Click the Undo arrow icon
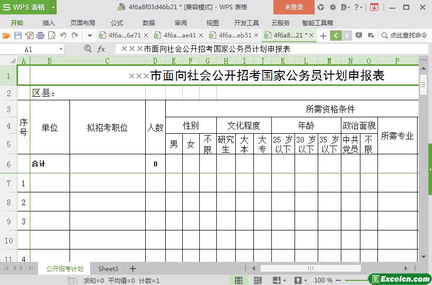This screenshot has height=285, width=432. tap(63, 35)
